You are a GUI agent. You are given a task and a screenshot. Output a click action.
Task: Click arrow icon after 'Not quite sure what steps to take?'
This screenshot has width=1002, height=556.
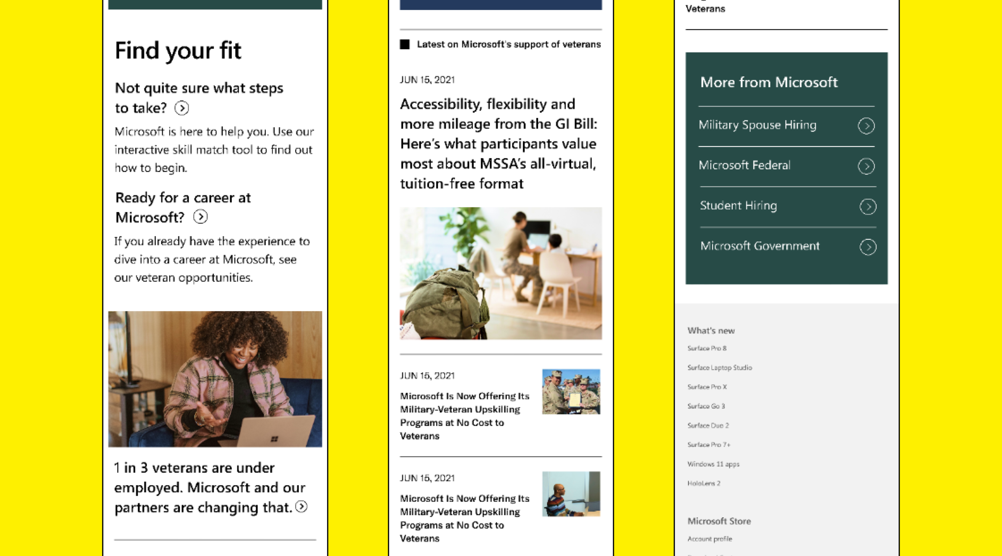(x=182, y=108)
